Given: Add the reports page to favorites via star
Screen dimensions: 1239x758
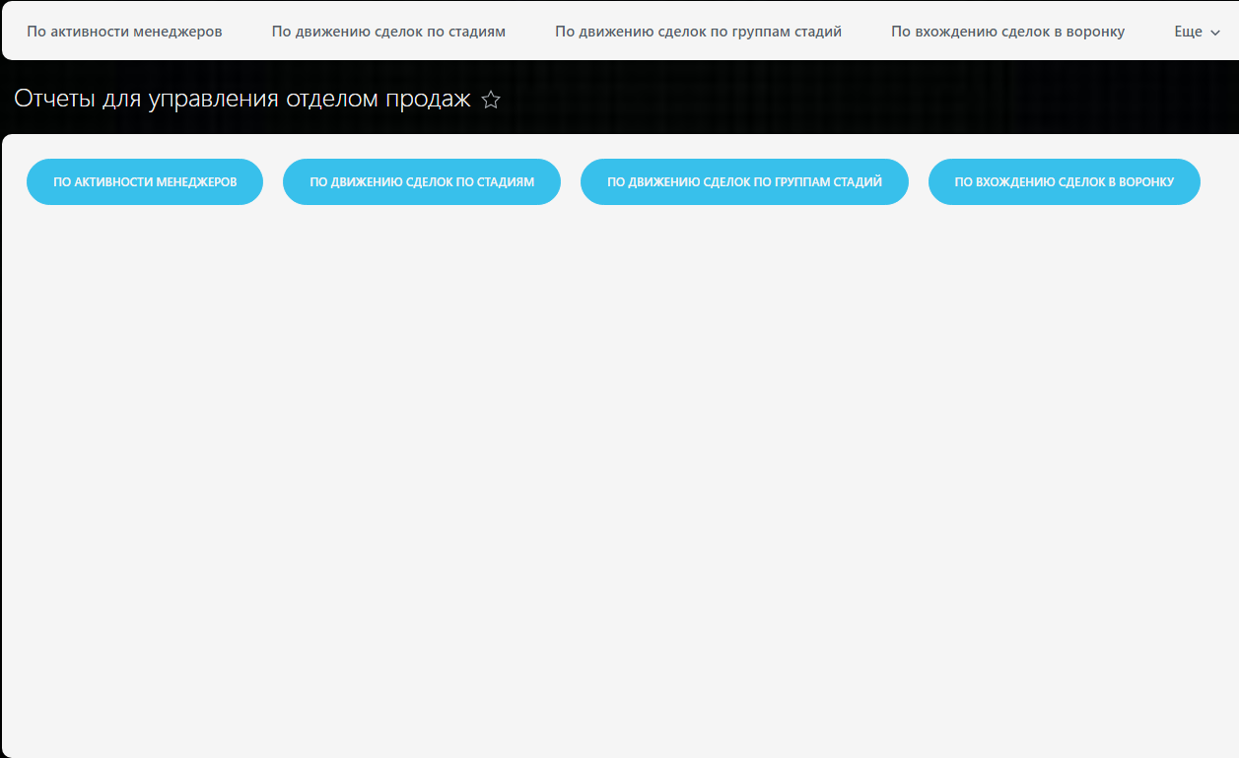Looking at the screenshot, I should click(491, 100).
